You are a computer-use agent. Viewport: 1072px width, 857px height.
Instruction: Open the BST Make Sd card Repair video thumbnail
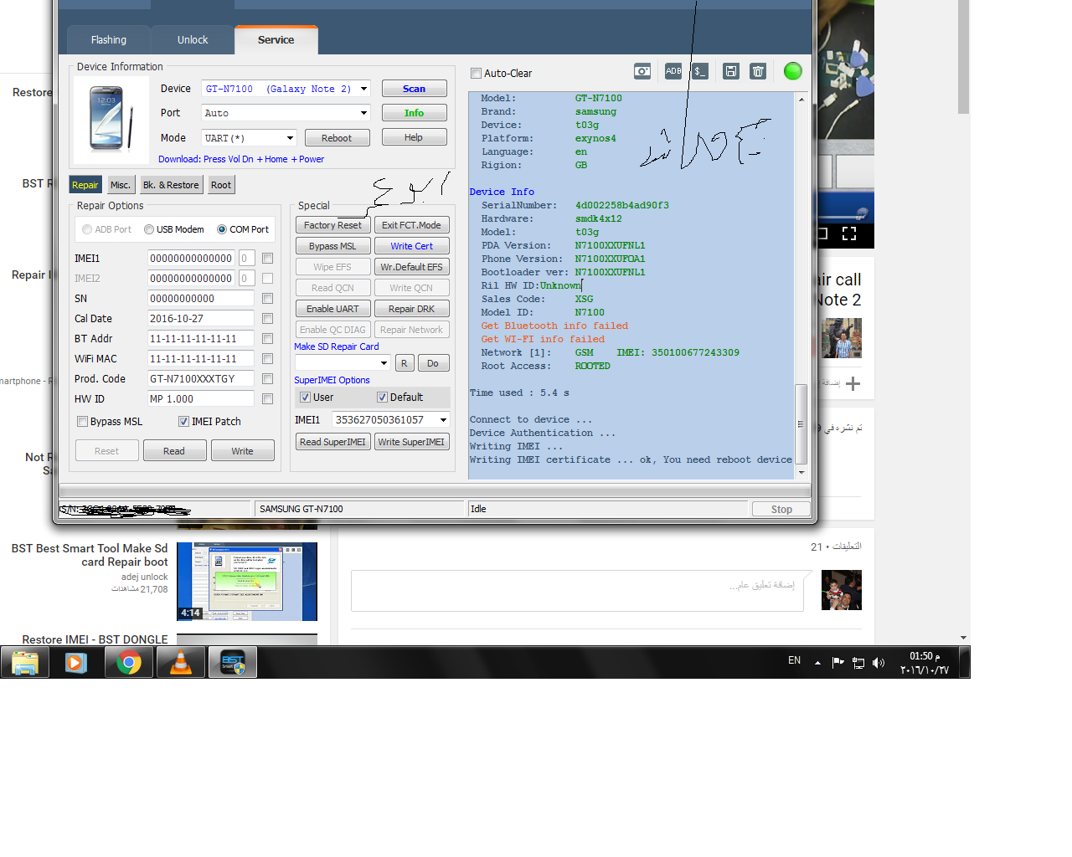coord(247,582)
